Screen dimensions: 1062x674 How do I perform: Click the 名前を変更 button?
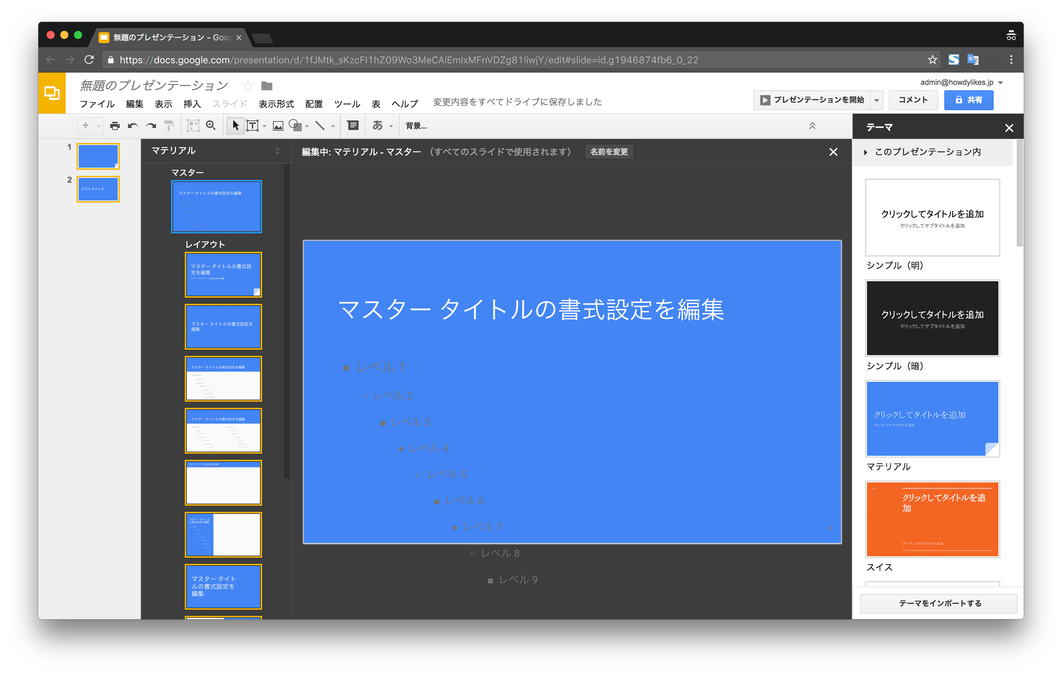[609, 152]
